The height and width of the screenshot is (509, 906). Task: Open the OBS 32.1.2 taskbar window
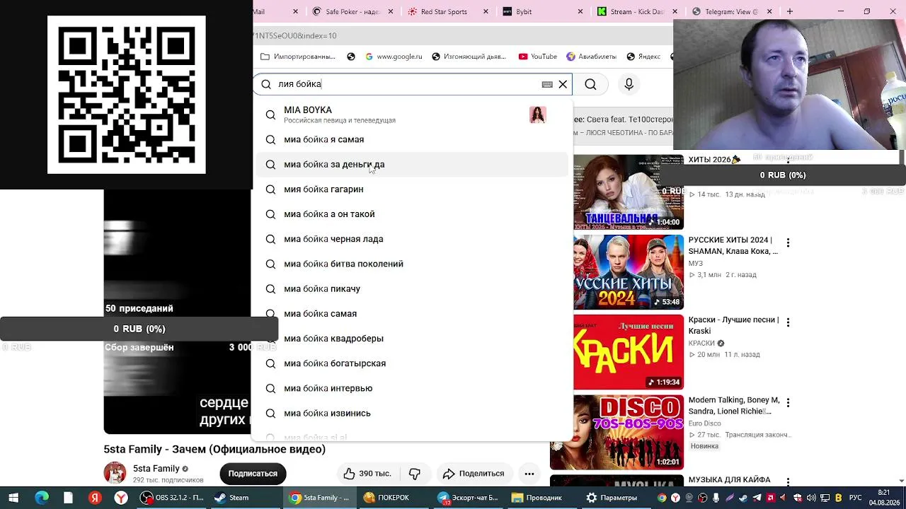tap(173, 498)
